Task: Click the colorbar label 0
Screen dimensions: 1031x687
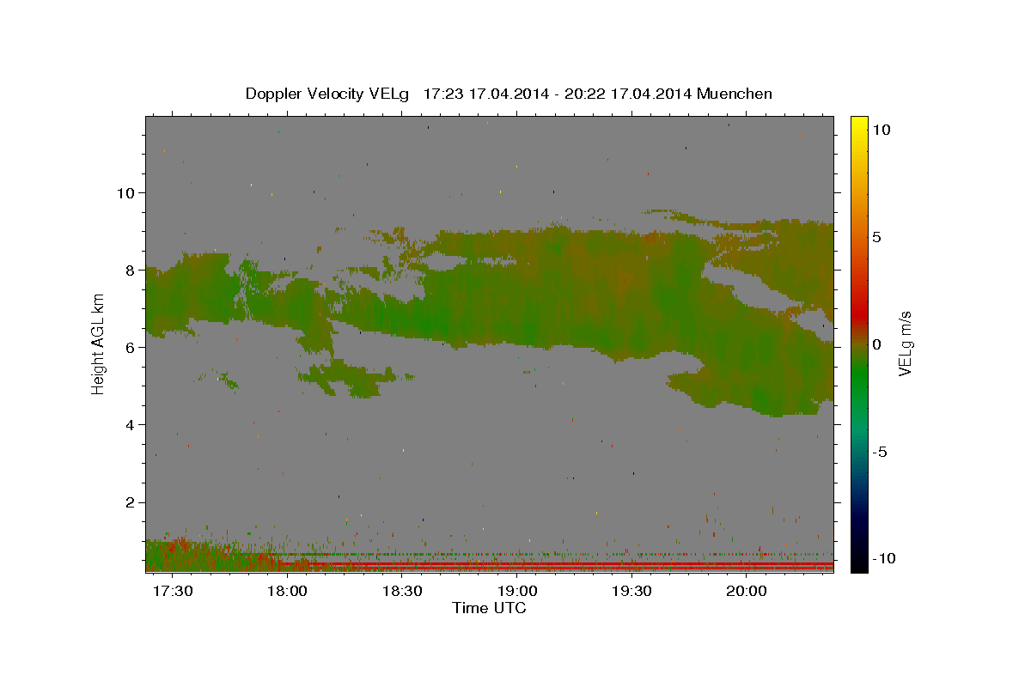Action: pos(876,344)
